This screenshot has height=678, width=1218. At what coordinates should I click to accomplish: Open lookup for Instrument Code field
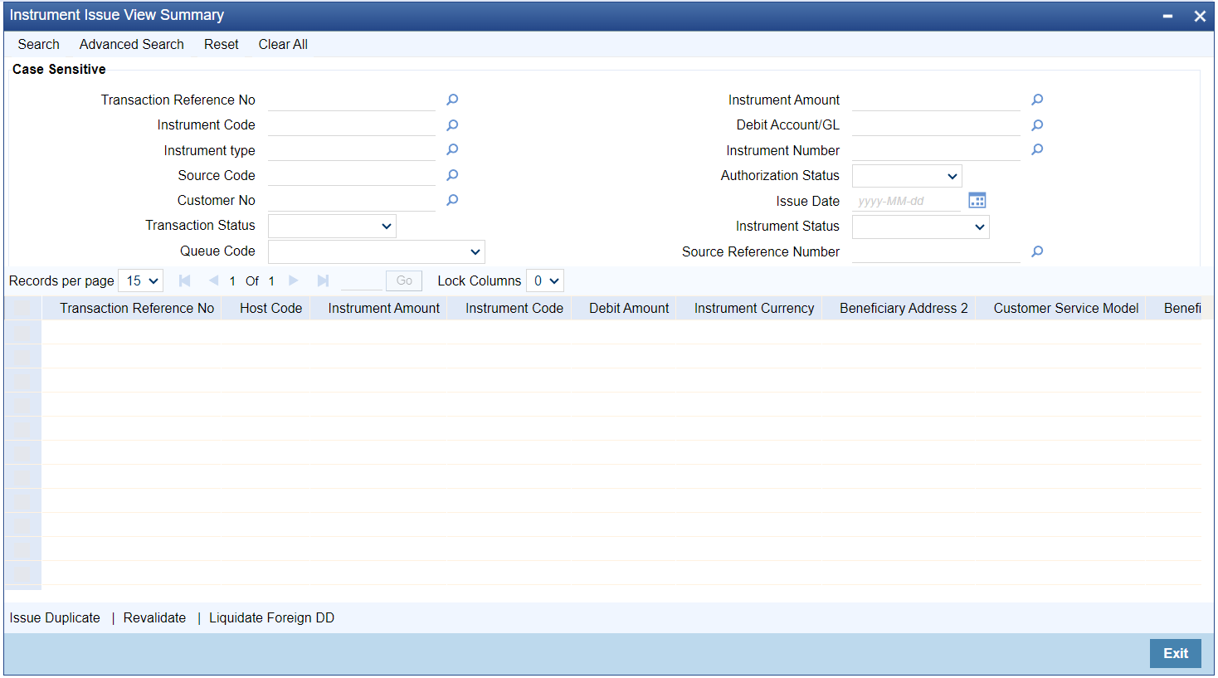(x=452, y=125)
